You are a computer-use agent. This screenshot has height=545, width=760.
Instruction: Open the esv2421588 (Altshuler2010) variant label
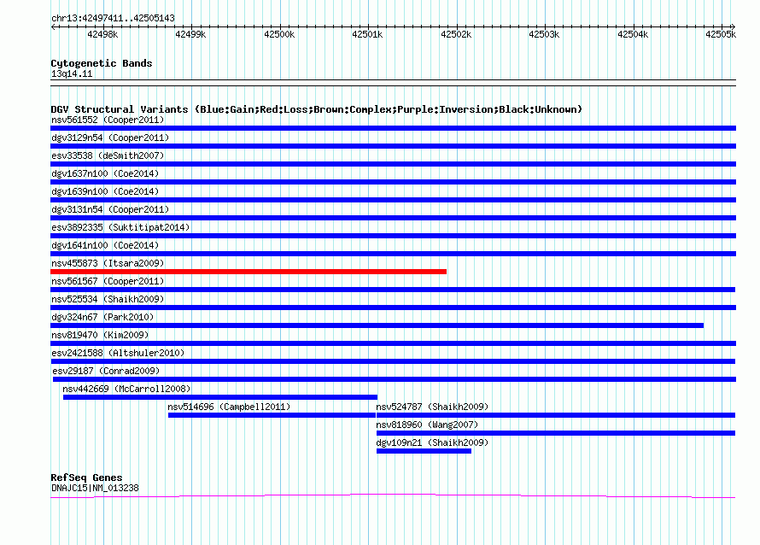117,353
